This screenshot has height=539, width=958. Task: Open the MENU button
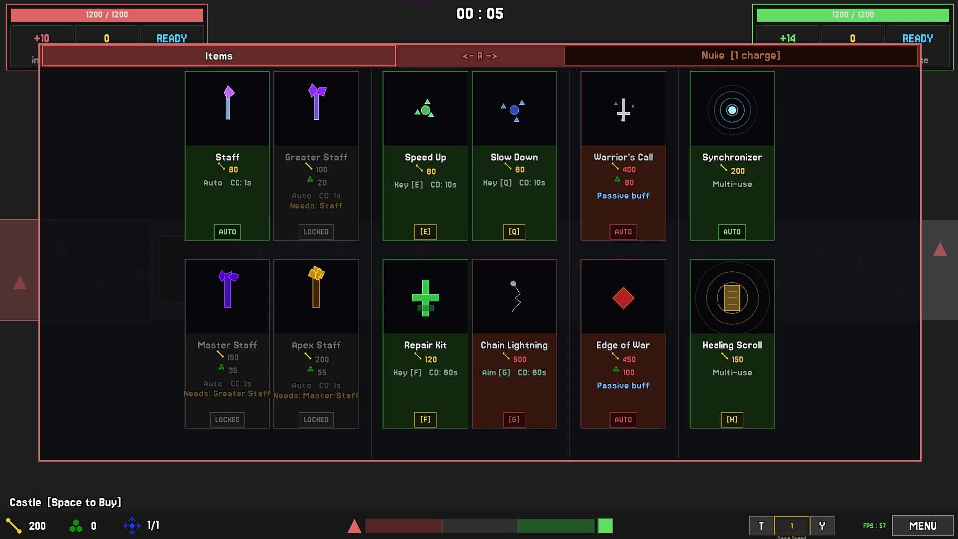point(923,526)
